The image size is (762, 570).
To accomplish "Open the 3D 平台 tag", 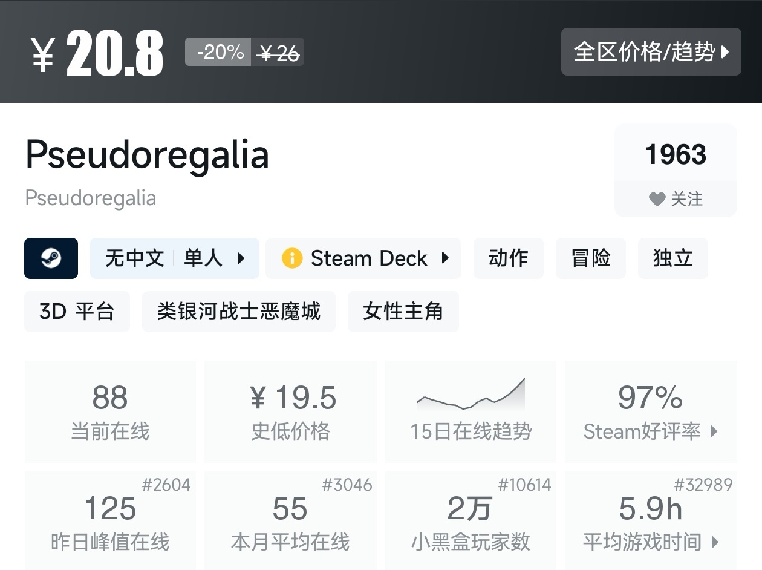I will (x=77, y=312).
